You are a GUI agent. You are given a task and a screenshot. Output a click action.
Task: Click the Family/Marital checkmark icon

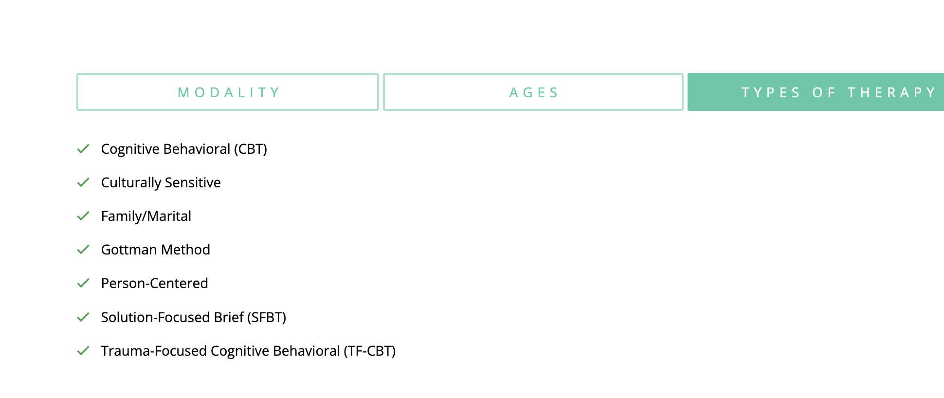83,216
